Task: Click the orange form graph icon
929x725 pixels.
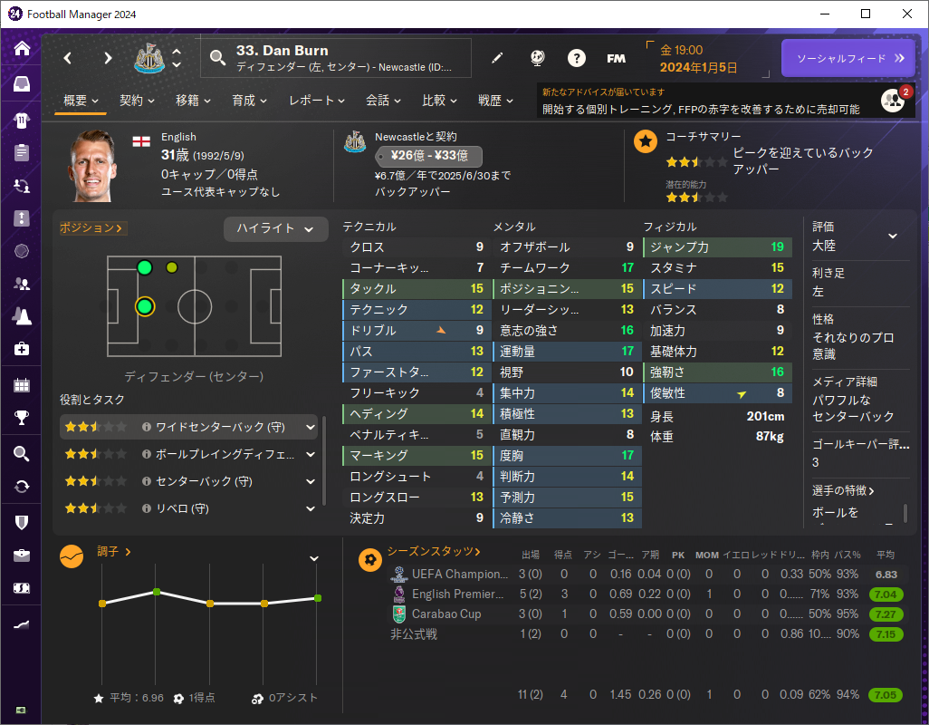Action: pyautogui.click(x=72, y=556)
